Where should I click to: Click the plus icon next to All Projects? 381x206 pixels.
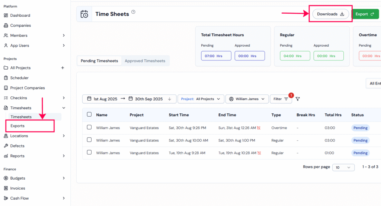(63, 68)
